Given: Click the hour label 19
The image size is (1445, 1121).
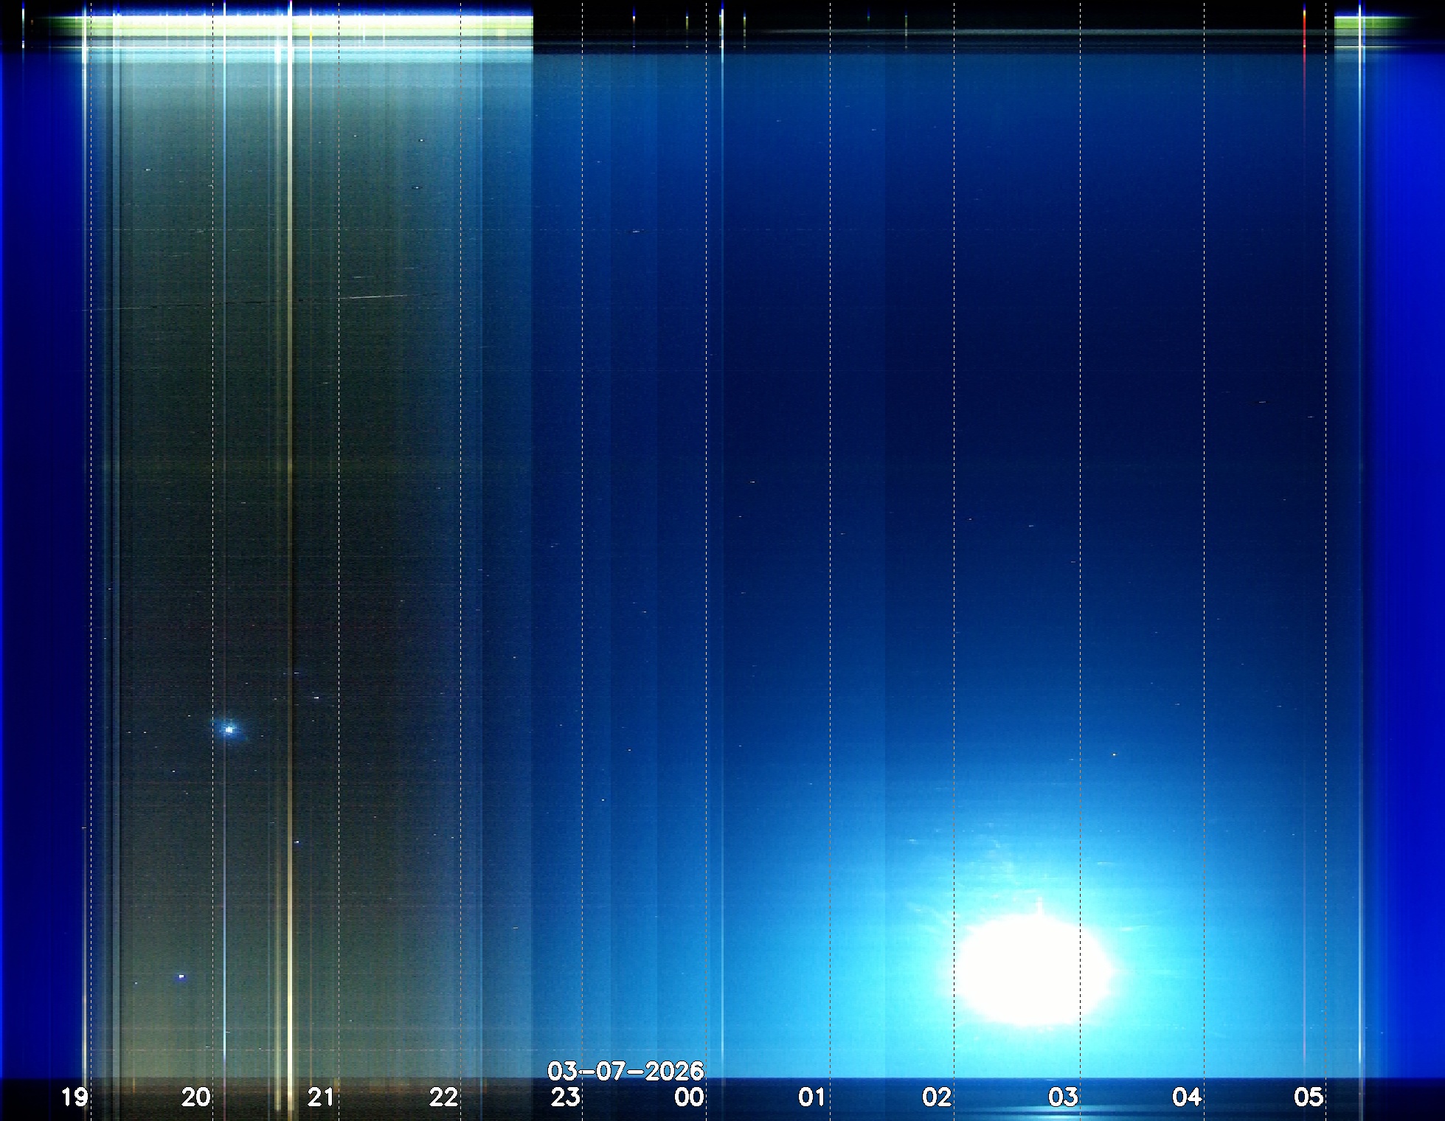Looking at the screenshot, I should tap(74, 1097).
